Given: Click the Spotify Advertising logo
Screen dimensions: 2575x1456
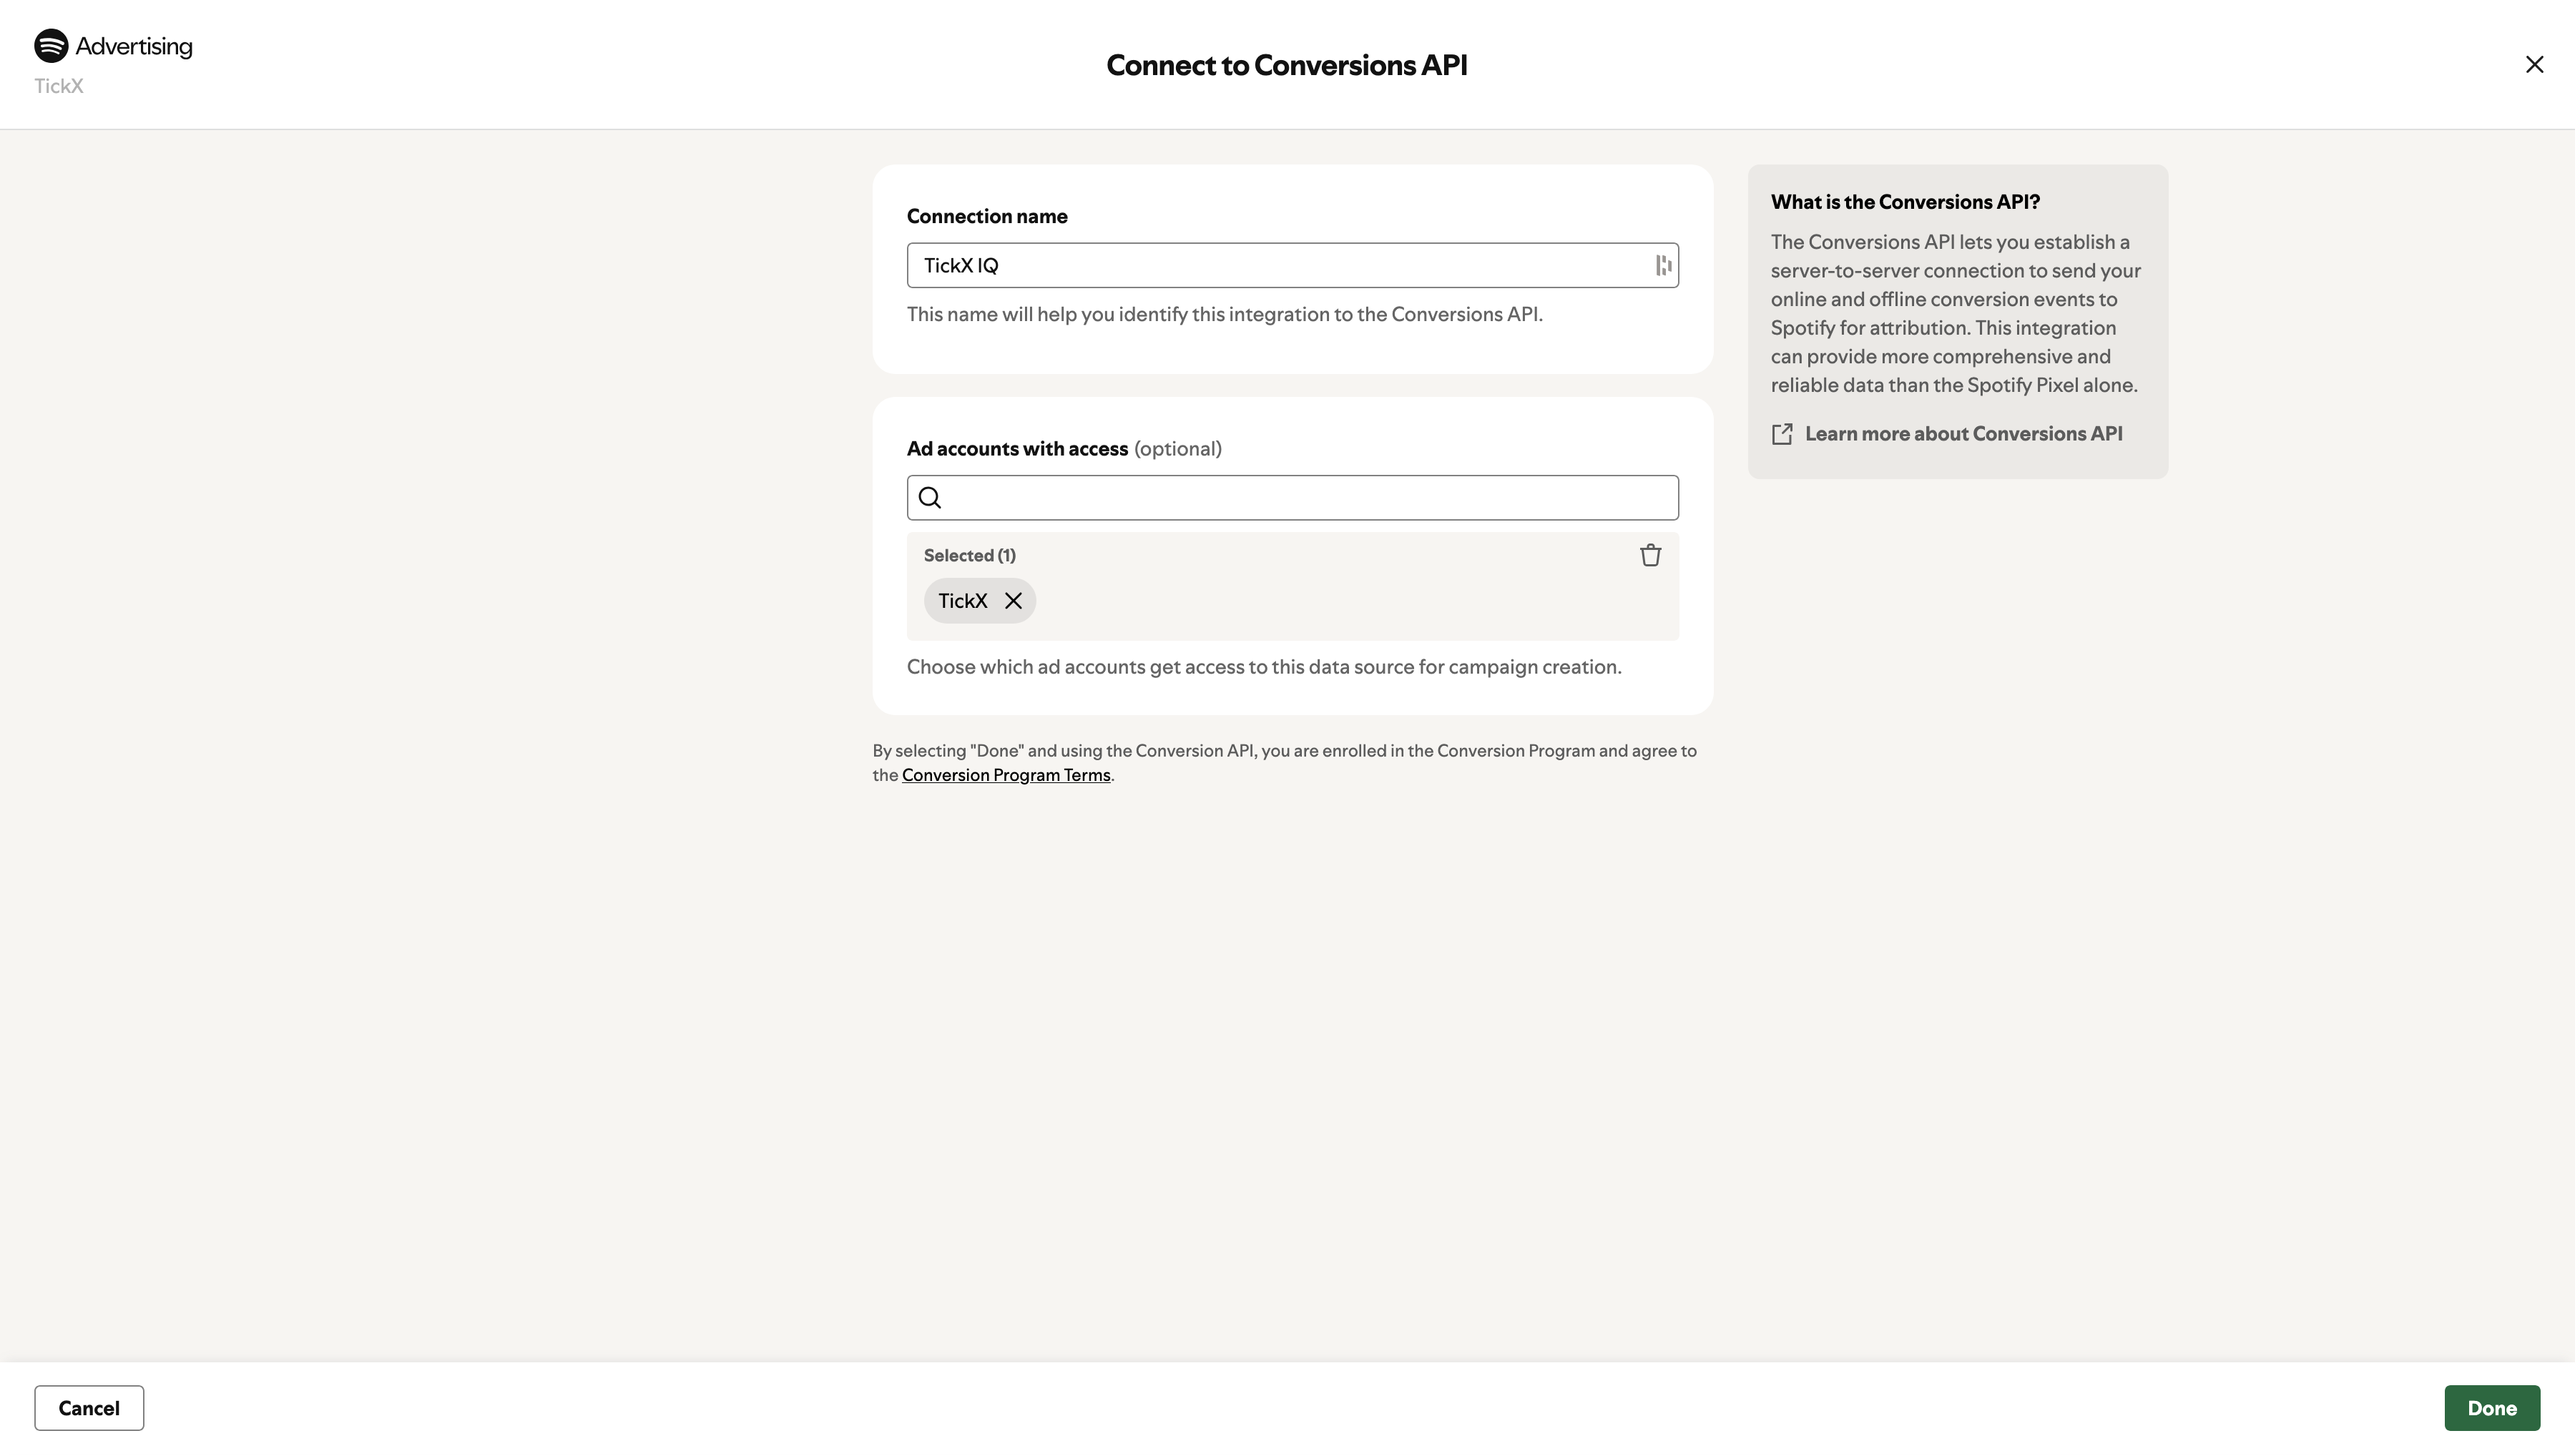Looking at the screenshot, I should click(x=112, y=45).
